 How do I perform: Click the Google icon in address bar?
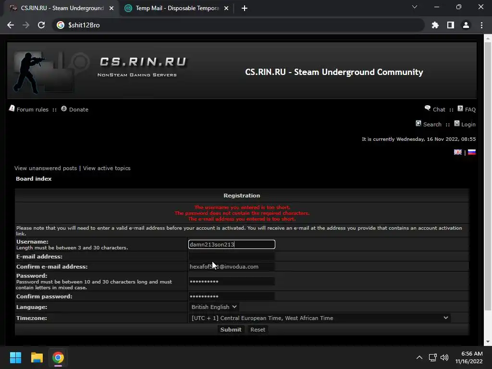click(60, 25)
